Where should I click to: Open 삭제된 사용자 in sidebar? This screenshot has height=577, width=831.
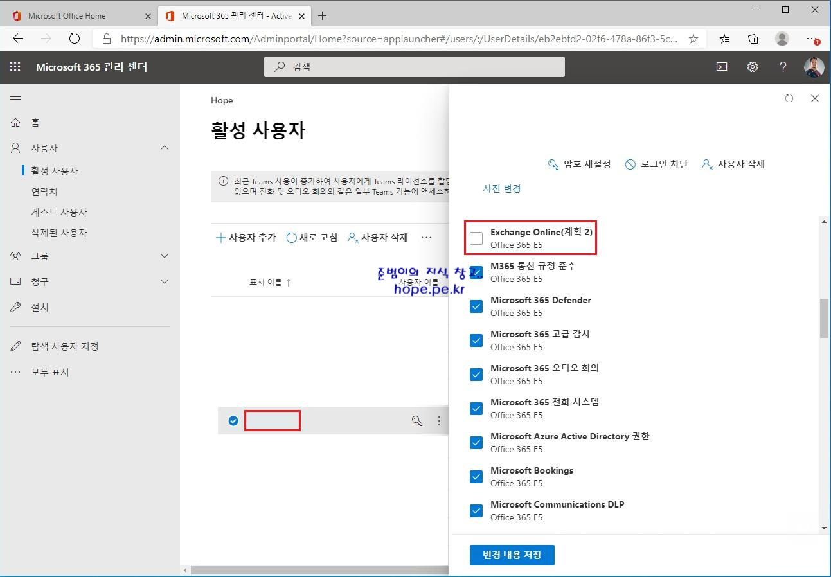[x=59, y=233]
